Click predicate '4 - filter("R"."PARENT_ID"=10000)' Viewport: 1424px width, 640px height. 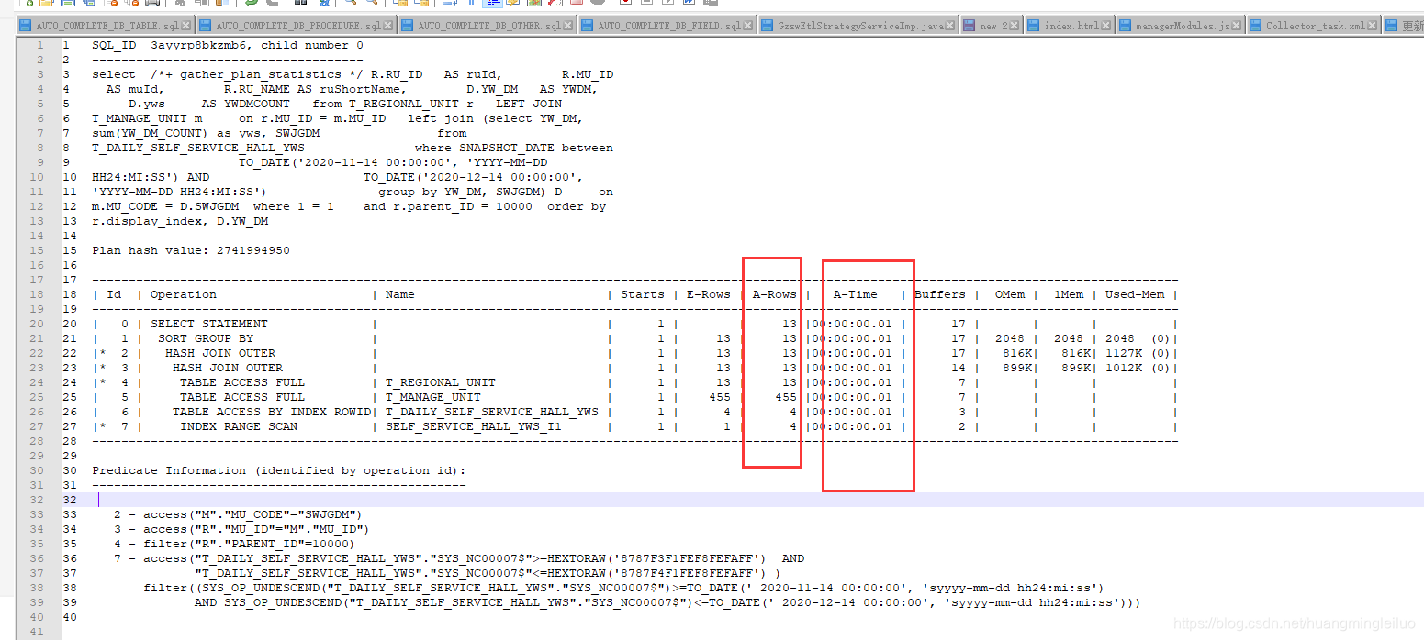click(235, 544)
